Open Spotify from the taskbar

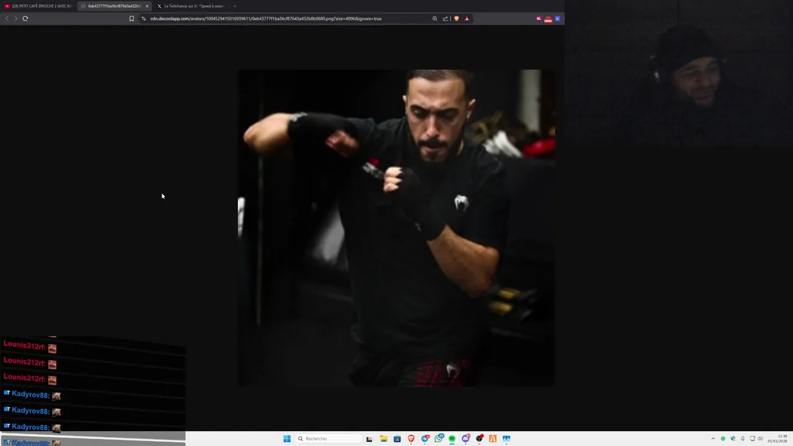pyautogui.click(x=452, y=439)
